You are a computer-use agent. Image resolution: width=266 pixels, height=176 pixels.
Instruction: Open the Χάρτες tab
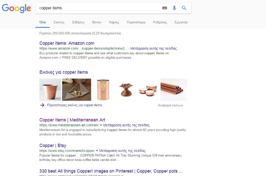(x=114, y=22)
